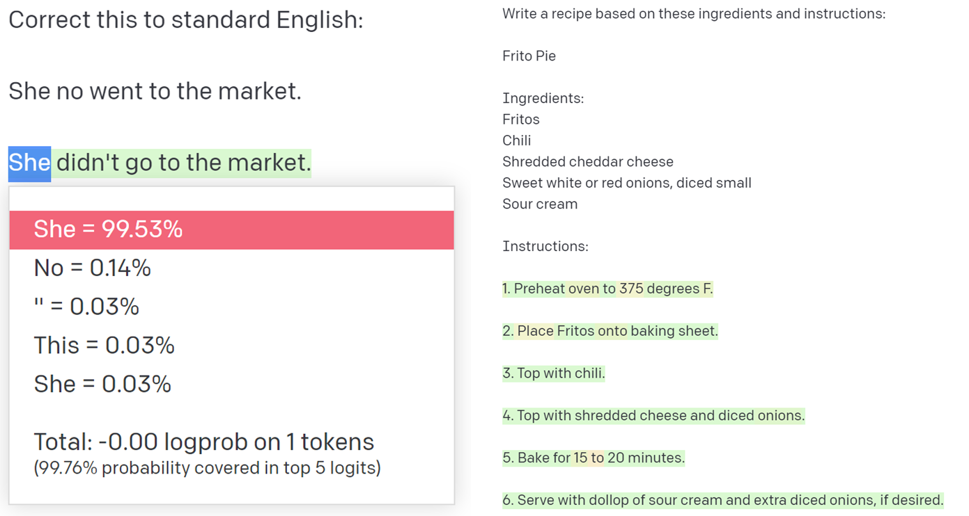
Task: Click the "Instructions:" heading text
Action: [x=545, y=247]
